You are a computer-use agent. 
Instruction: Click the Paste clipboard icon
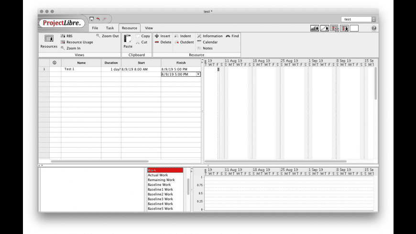[x=128, y=39]
